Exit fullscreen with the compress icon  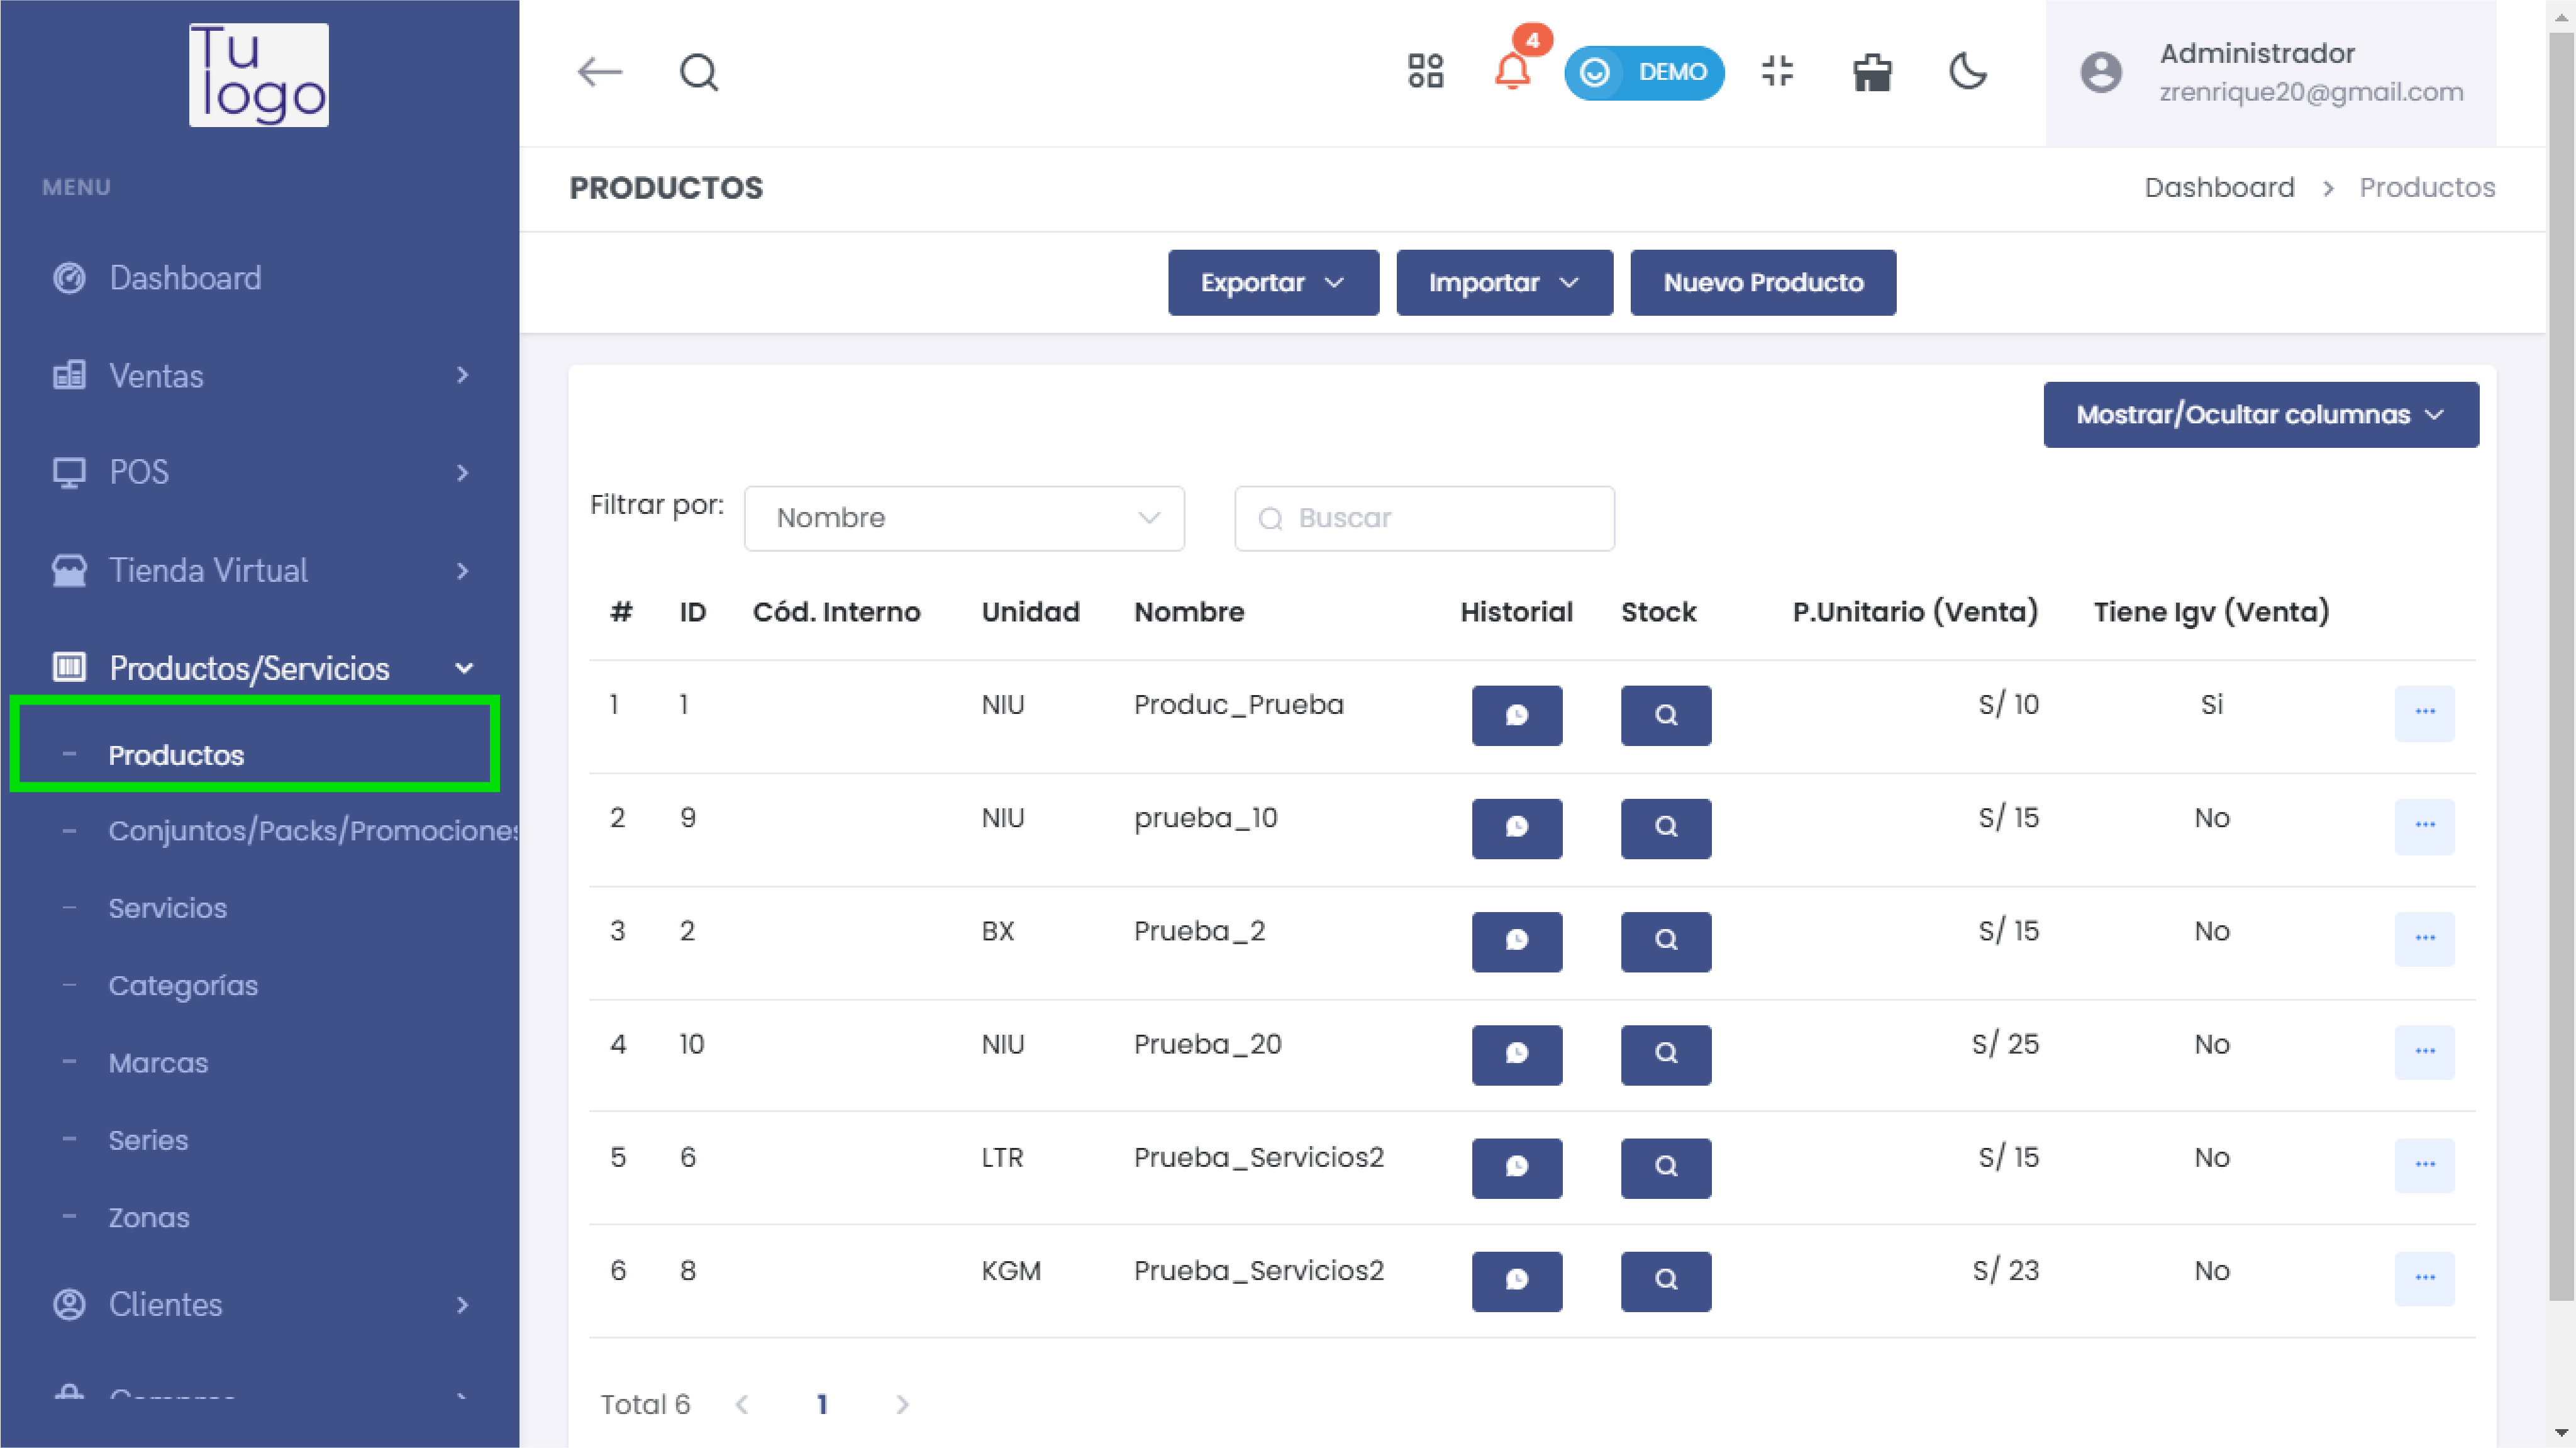pyautogui.click(x=1777, y=72)
